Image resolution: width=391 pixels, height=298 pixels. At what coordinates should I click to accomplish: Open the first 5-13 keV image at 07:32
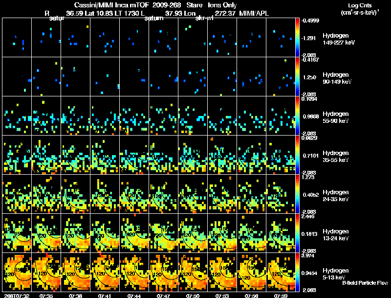pos(17,272)
